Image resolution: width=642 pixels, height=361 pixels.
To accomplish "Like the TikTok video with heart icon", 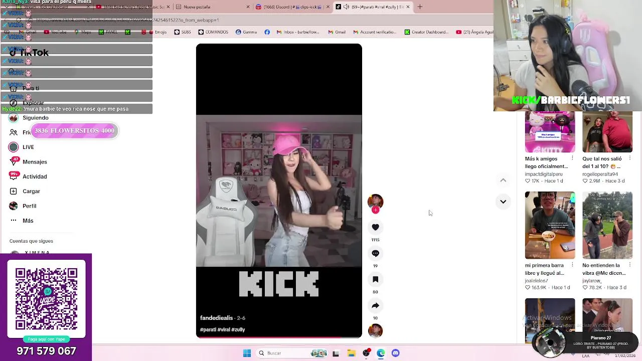I will click(x=375, y=227).
